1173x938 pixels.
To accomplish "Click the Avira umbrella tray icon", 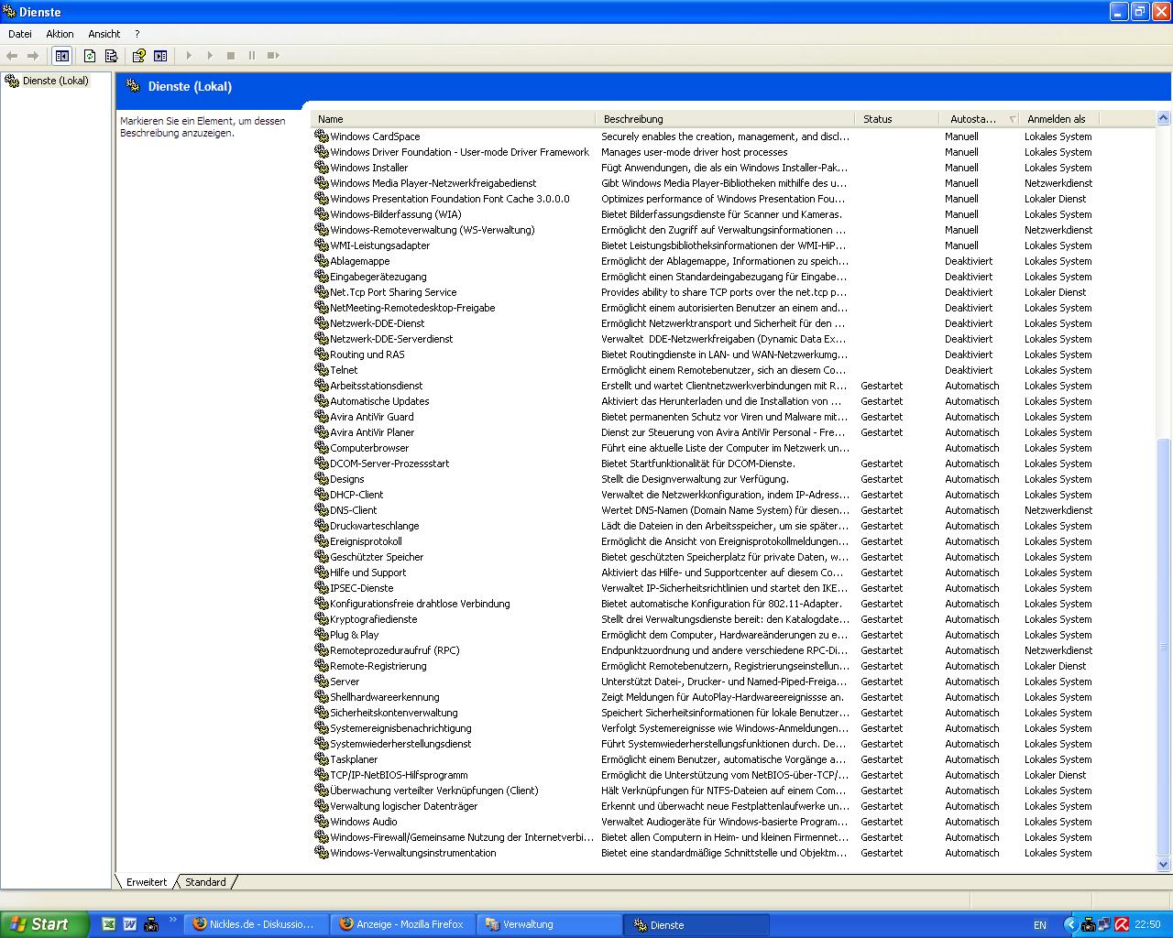I will 1122,924.
